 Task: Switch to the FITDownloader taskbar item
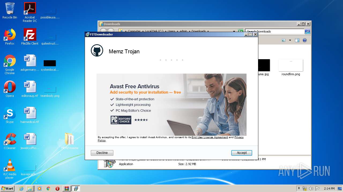pos(76,189)
